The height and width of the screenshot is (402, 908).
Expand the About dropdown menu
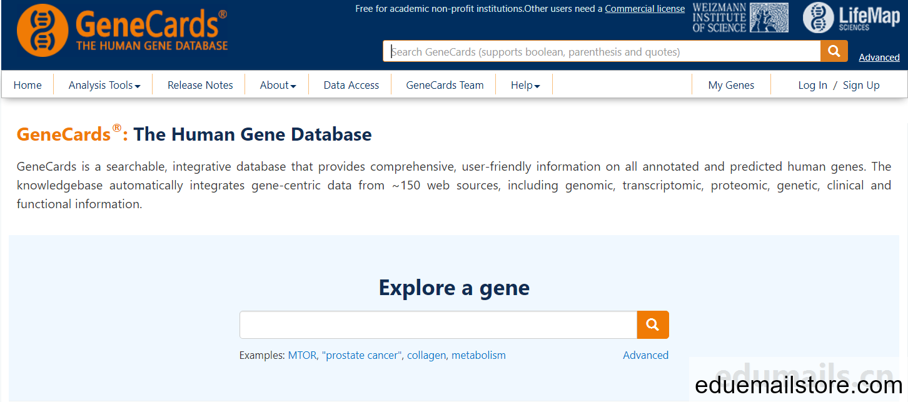tap(278, 85)
